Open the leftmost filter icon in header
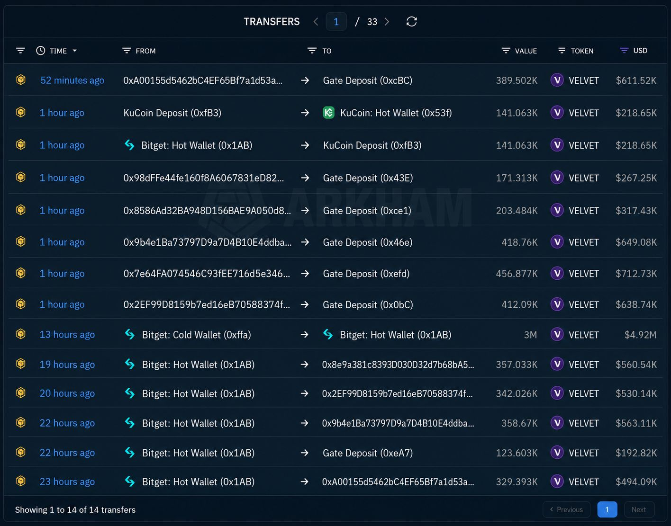 point(20,51)
